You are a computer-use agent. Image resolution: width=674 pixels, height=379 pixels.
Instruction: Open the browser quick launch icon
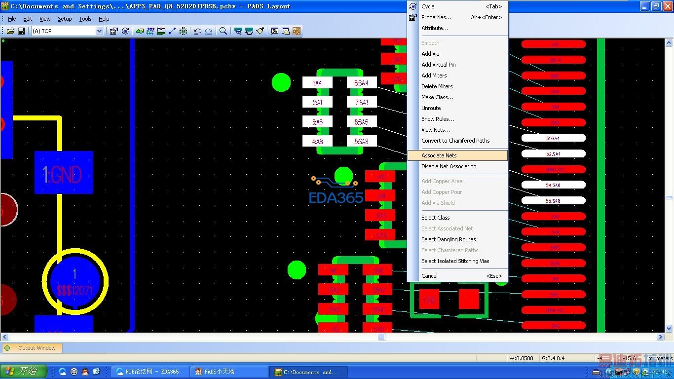point(63,372)
